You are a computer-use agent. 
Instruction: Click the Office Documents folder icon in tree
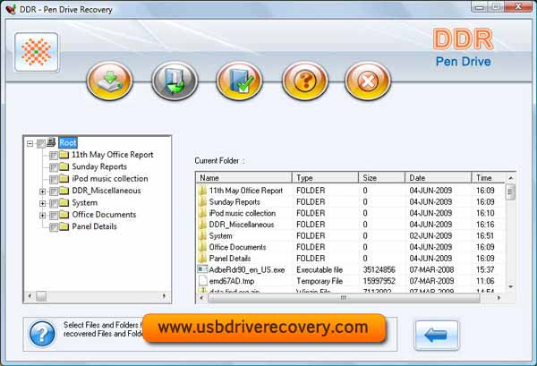click(64, 215)
